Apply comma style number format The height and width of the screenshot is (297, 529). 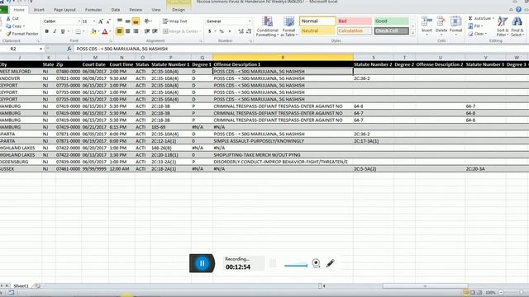tap(230, 31)
